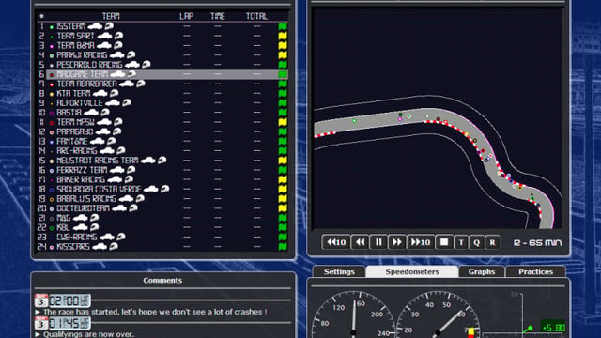601x338 pixels.
Task: Click the LAP column header
Action: click(187, 16)
